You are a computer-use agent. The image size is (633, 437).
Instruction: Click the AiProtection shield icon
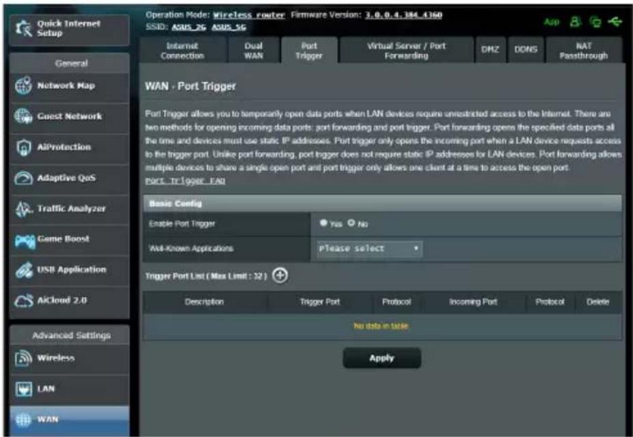(x=23, y=147)
